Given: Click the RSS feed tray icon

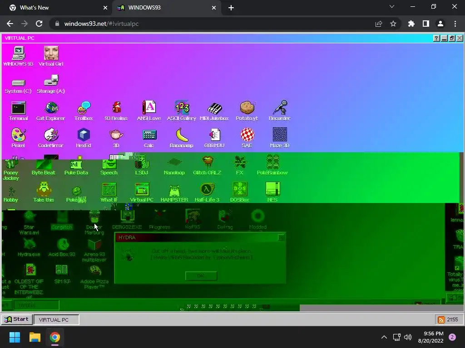Looking at the screenshot, I should pos(441,319).
